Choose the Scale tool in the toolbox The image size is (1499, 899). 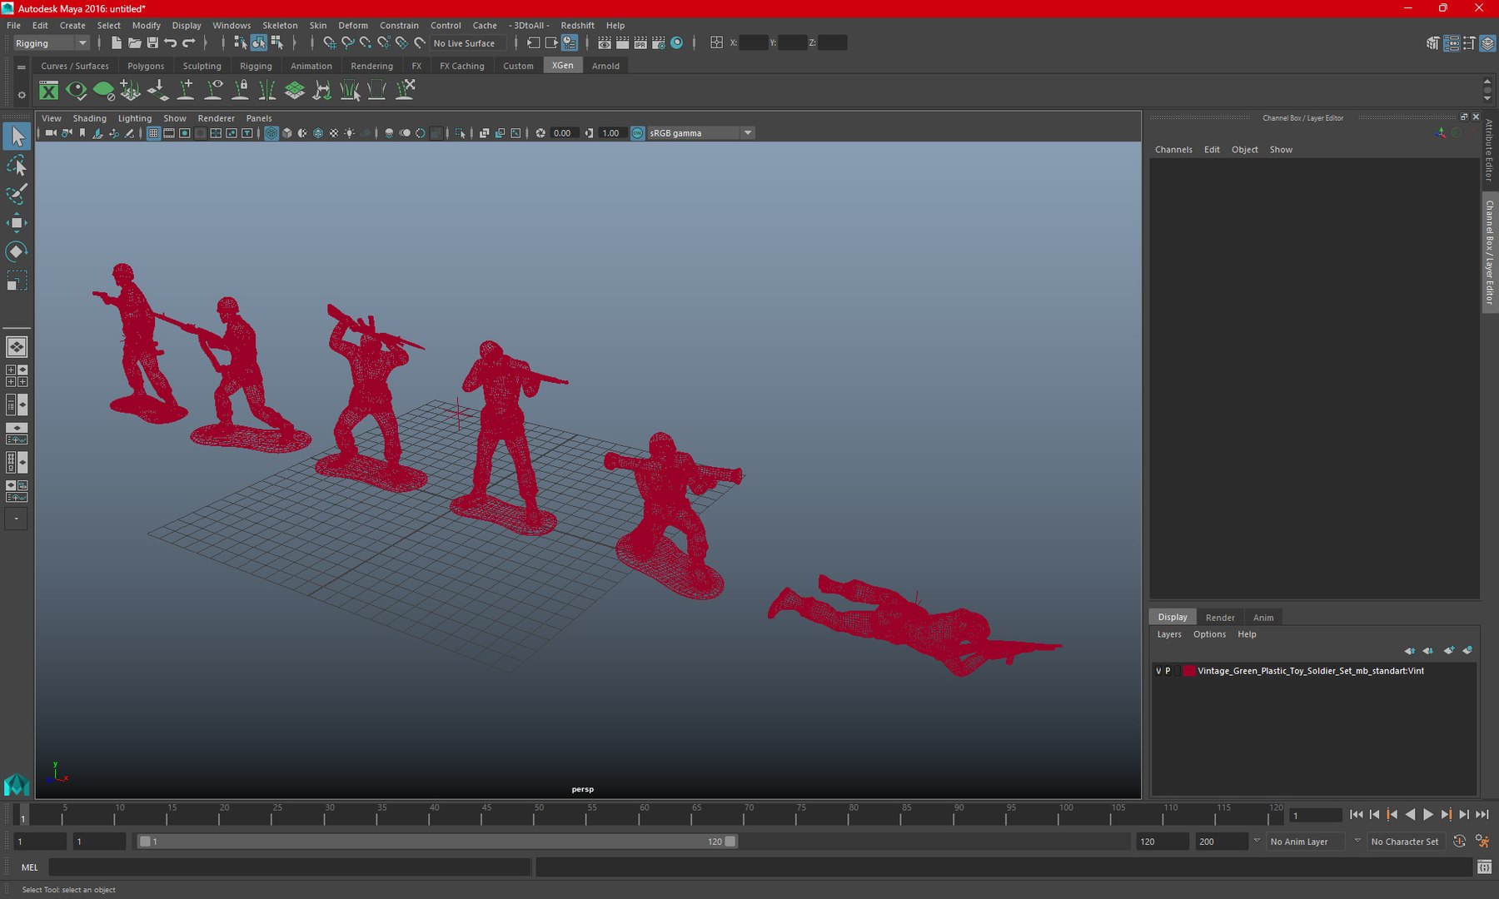[17, 281]
